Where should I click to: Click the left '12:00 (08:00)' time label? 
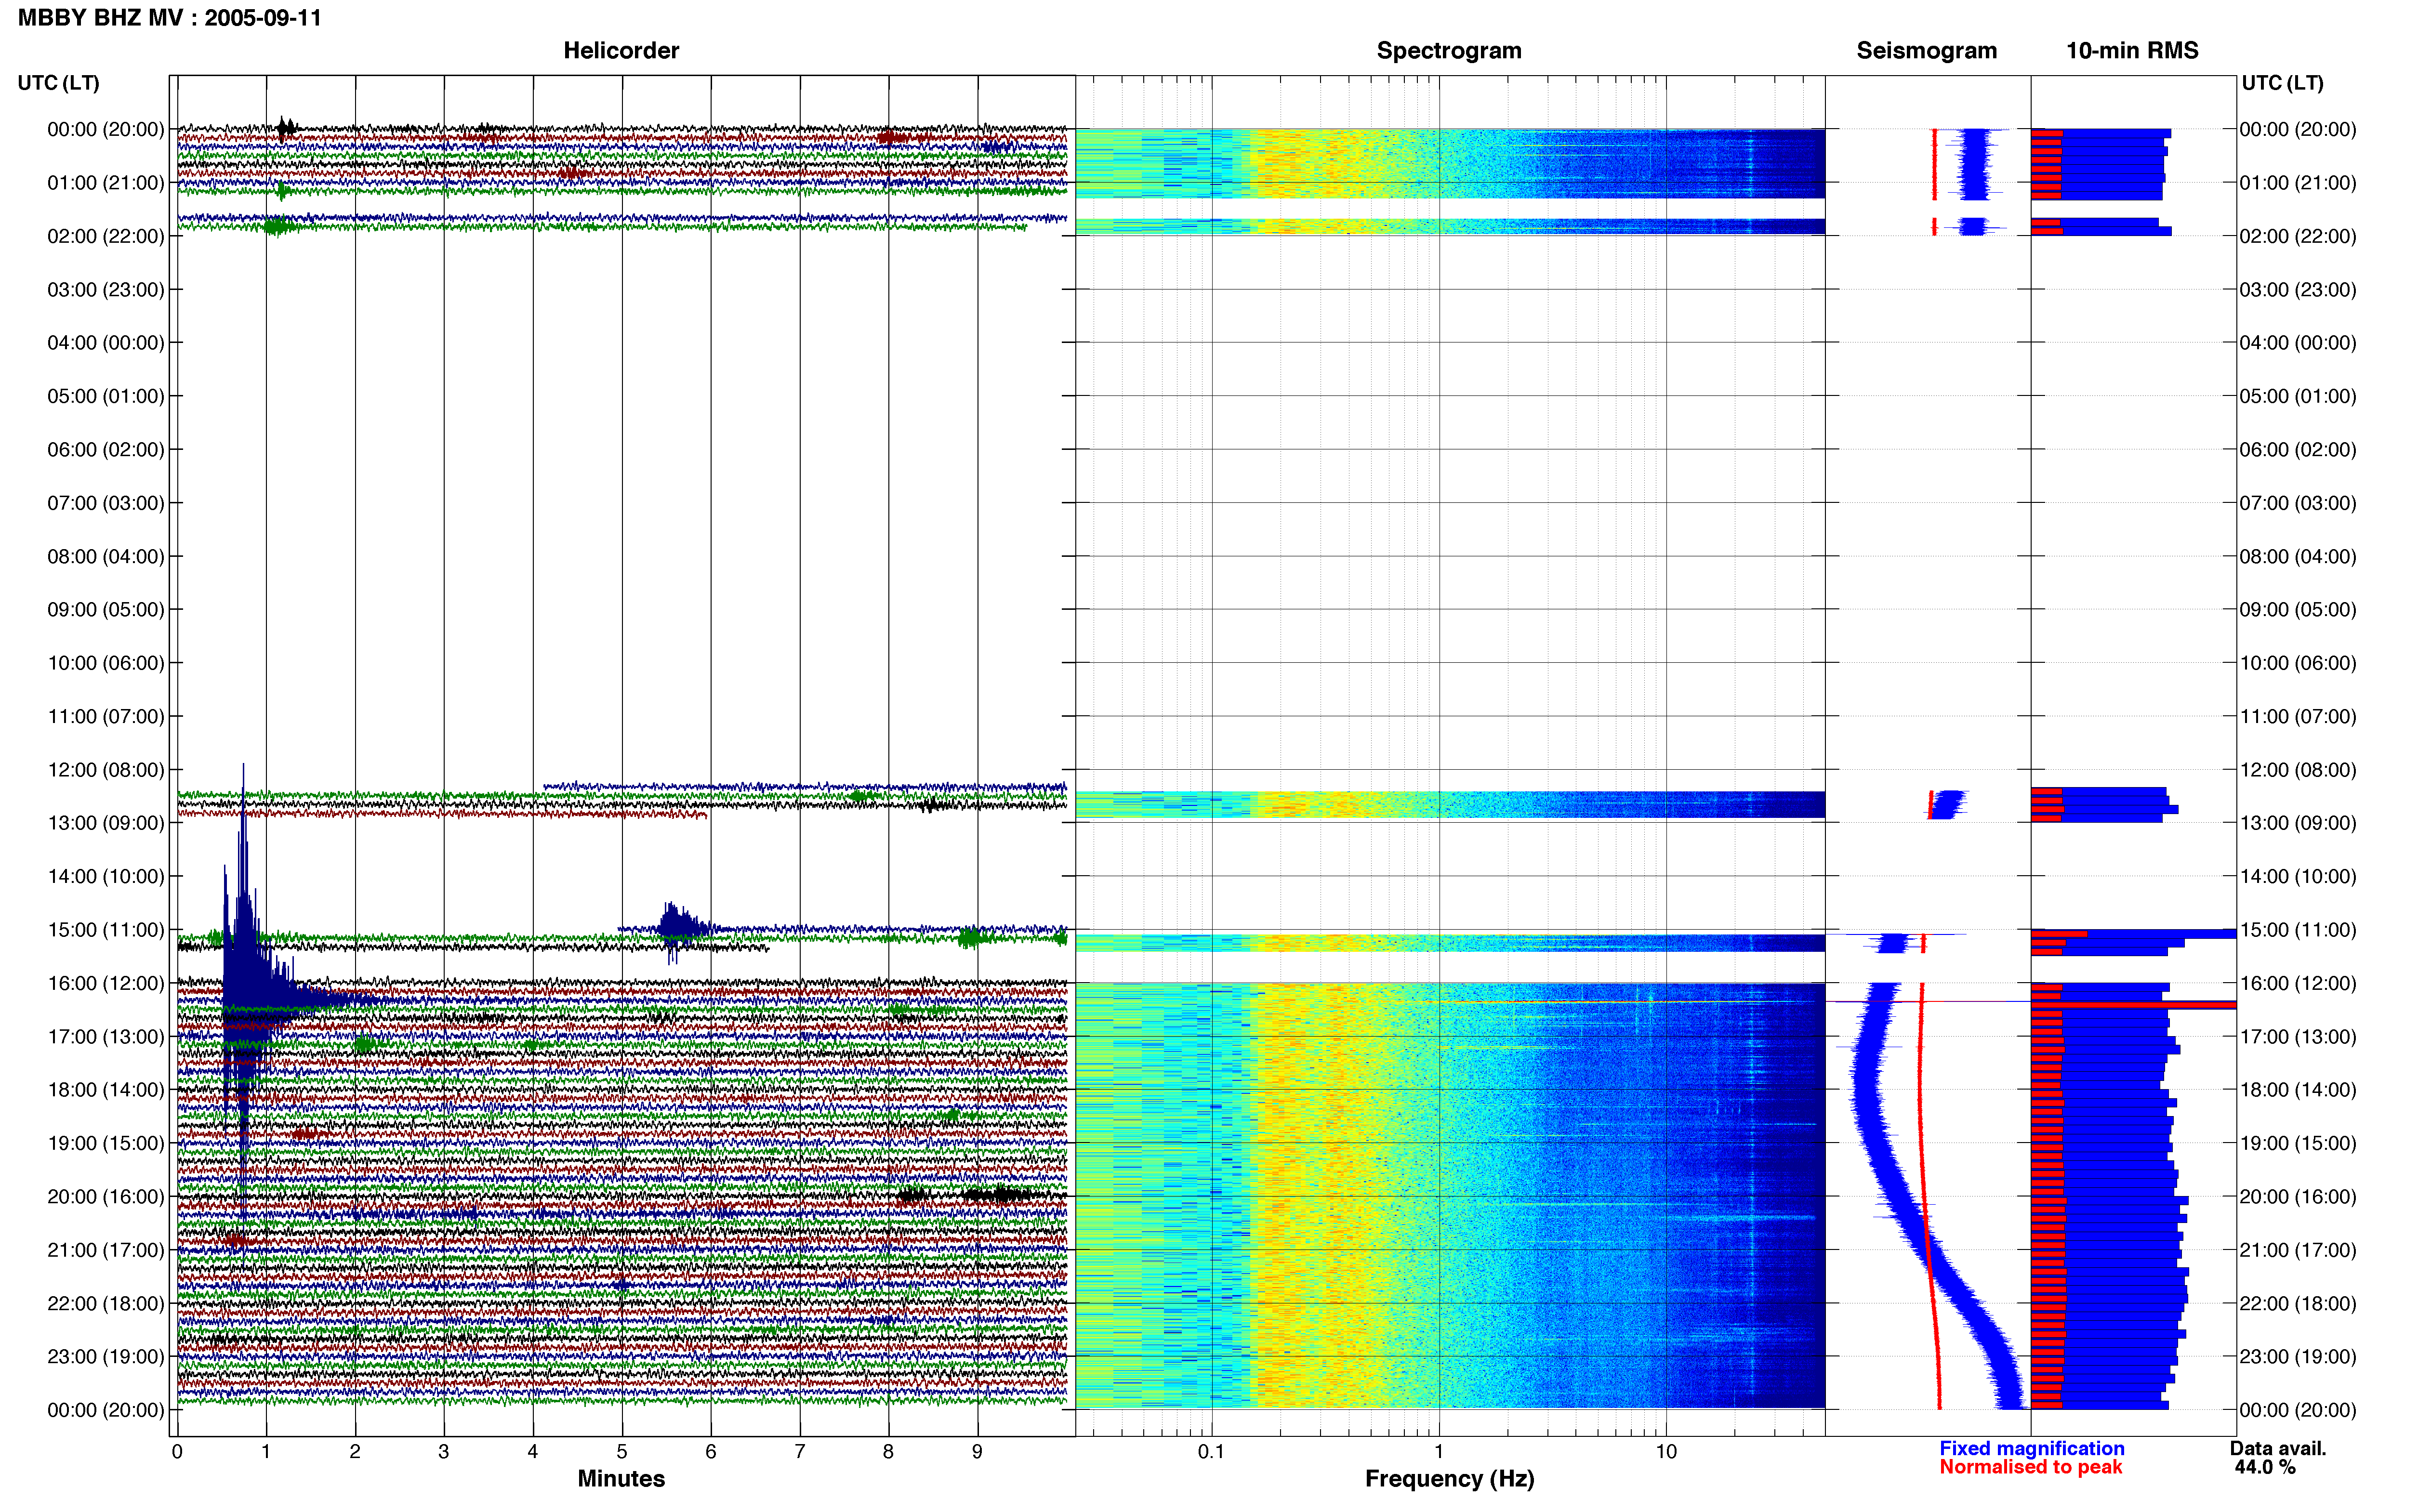[106, 770]
